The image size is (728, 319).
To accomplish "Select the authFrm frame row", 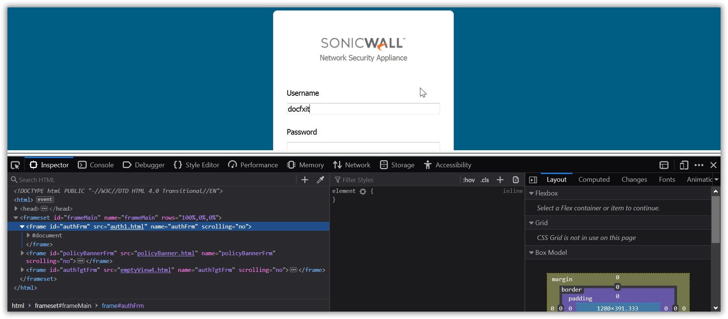I will pos(169,227).
